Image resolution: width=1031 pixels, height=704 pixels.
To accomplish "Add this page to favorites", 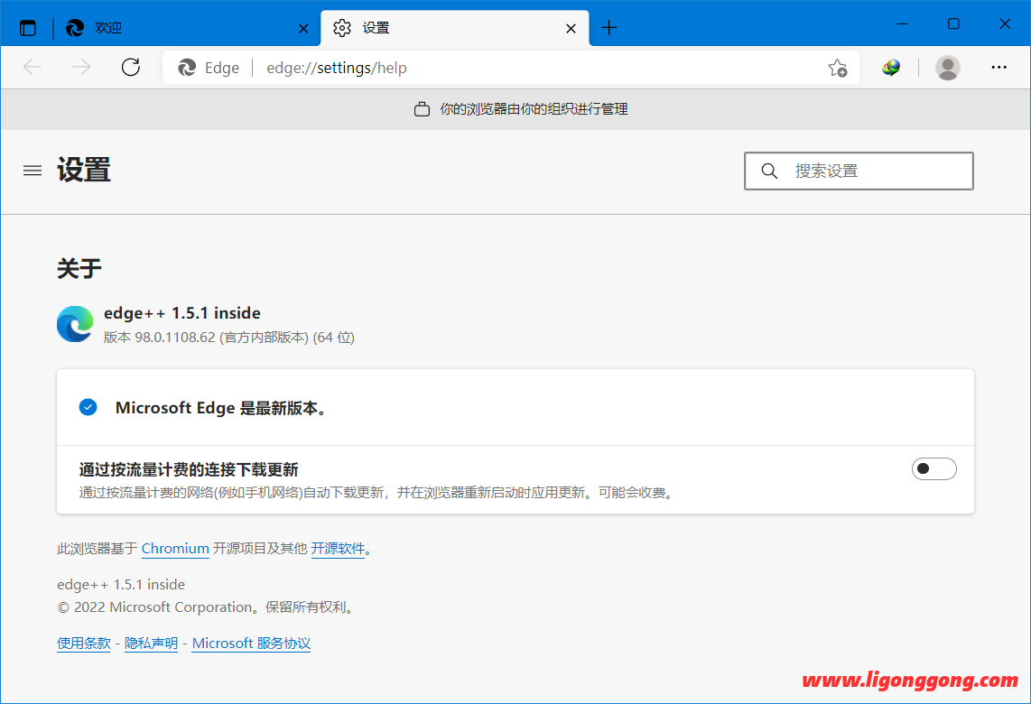I will (x=837, y=68).
